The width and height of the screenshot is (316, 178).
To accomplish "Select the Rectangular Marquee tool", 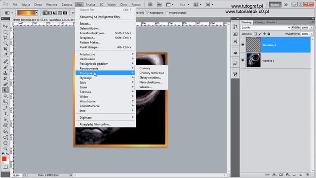I will coord(5,32).
